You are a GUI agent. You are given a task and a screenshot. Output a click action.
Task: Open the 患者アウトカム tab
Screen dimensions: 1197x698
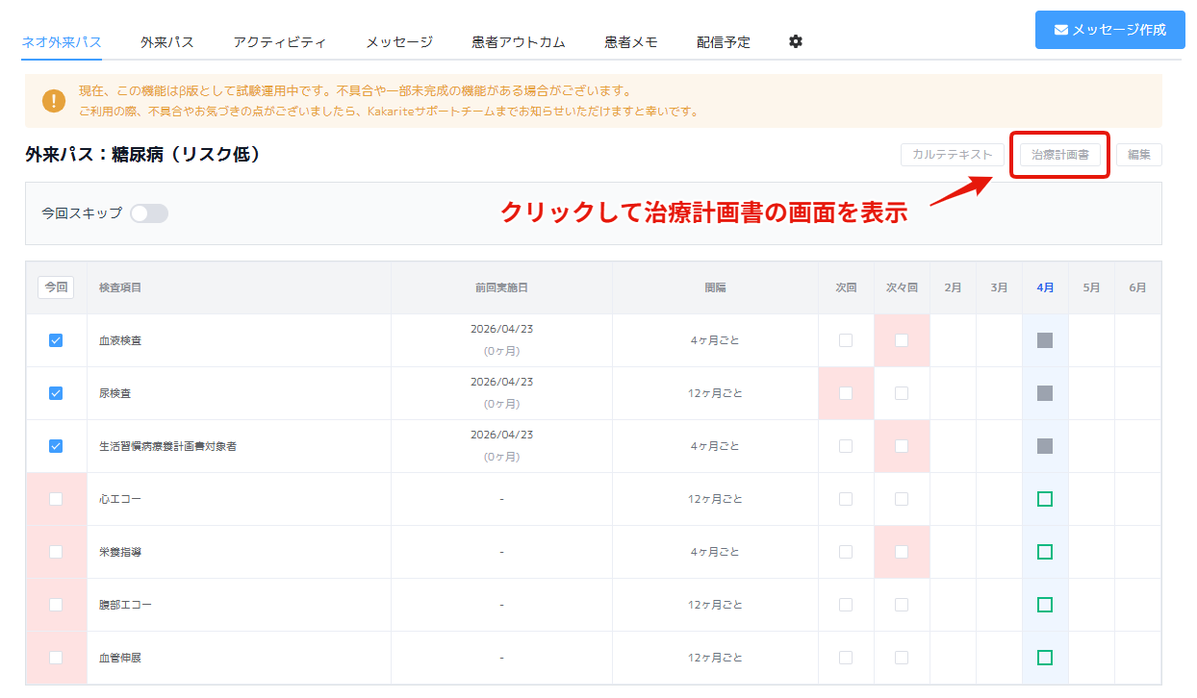(x=518, y=42)
